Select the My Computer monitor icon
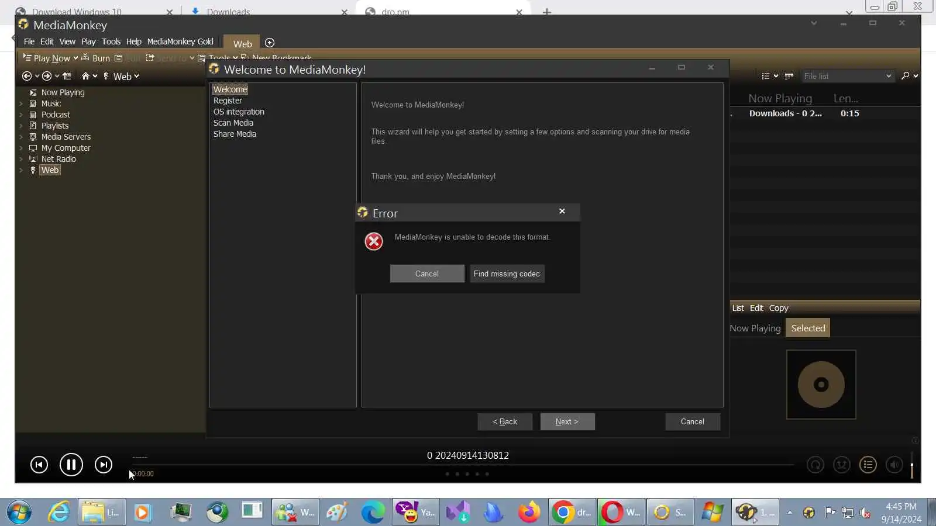The image size is (936, 526). click(x=33, y=148)
